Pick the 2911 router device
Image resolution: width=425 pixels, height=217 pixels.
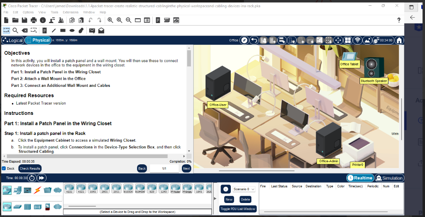point(116,188)
